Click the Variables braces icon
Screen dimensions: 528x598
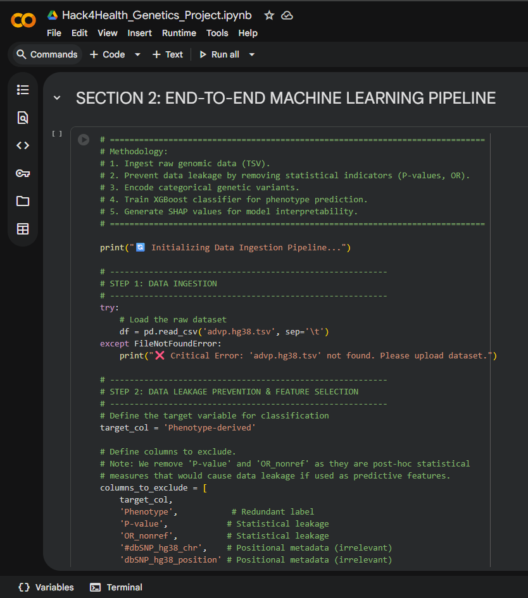coord(24,587)
